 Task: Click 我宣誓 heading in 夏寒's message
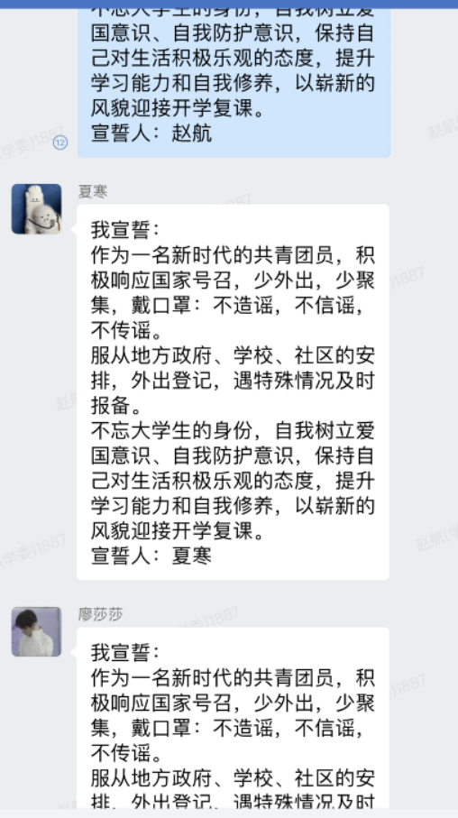click(124, 230)
